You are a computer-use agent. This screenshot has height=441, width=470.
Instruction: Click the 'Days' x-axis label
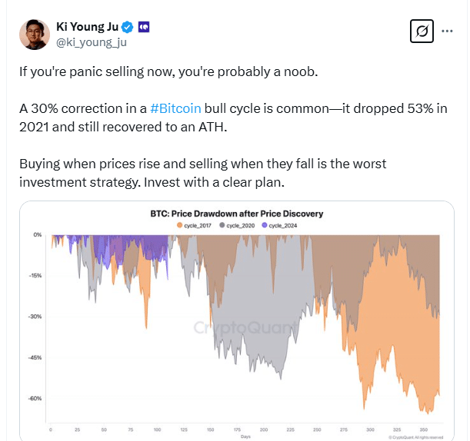pos(245,436)
